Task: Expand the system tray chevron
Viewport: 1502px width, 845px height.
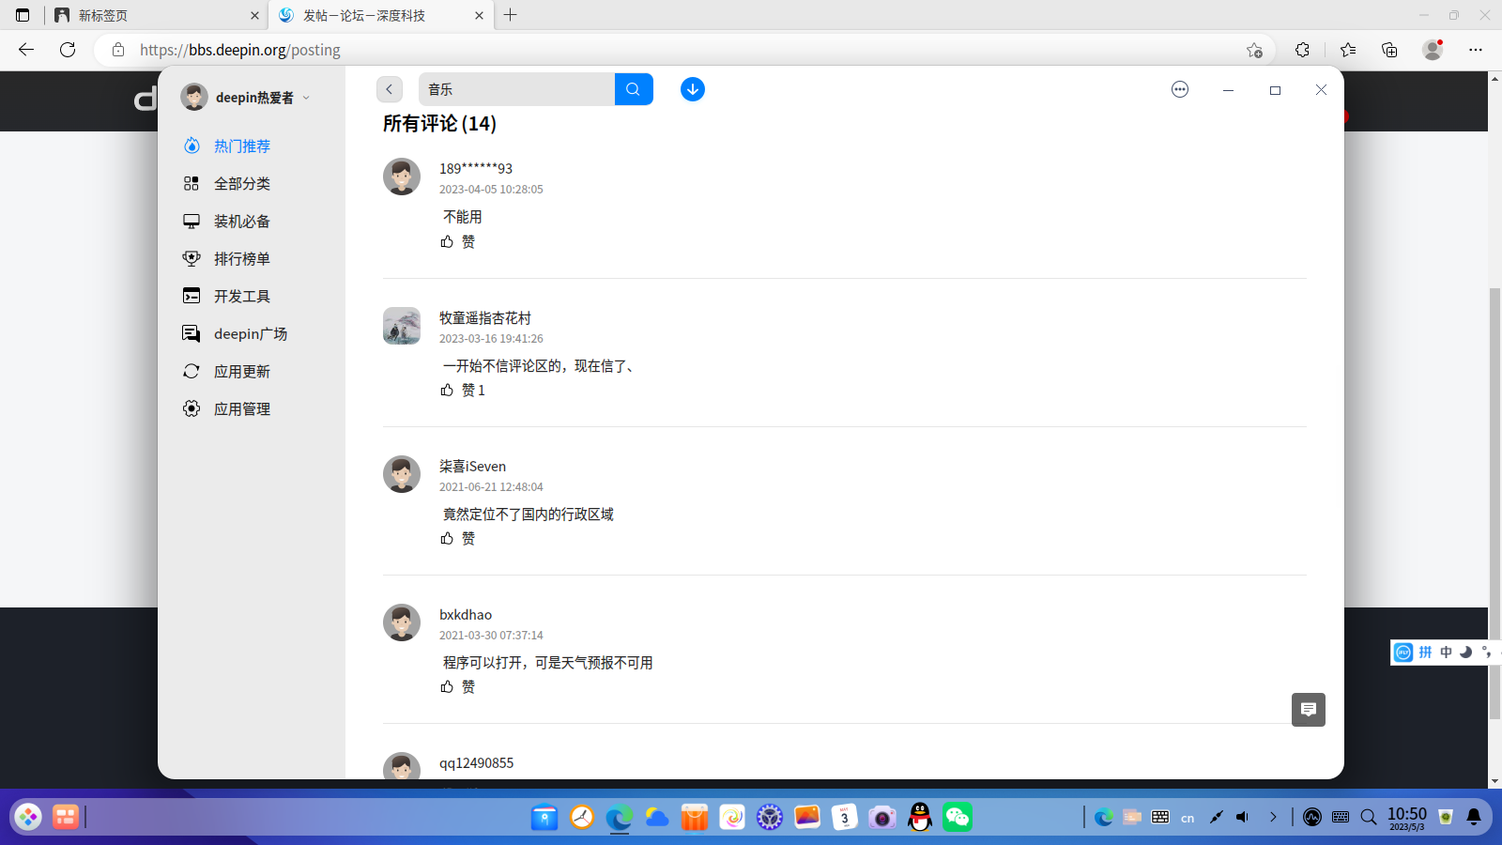Action: pos(1273,817)
